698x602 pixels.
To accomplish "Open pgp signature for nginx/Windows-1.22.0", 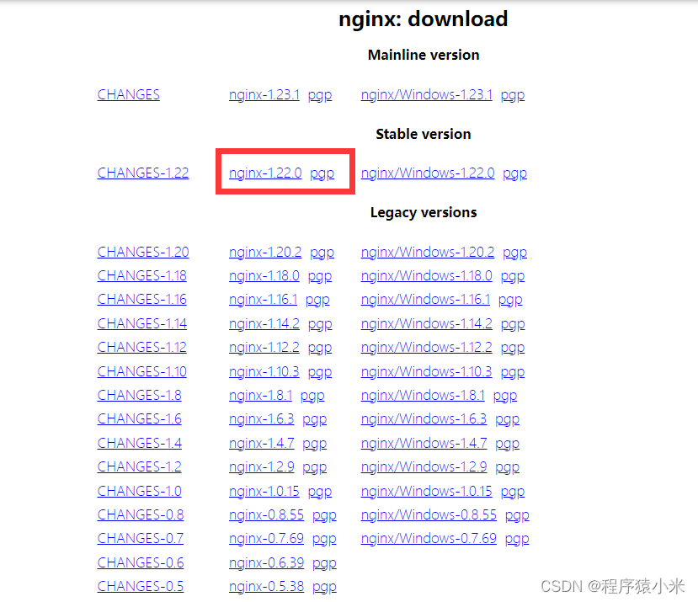I will 514,173.
